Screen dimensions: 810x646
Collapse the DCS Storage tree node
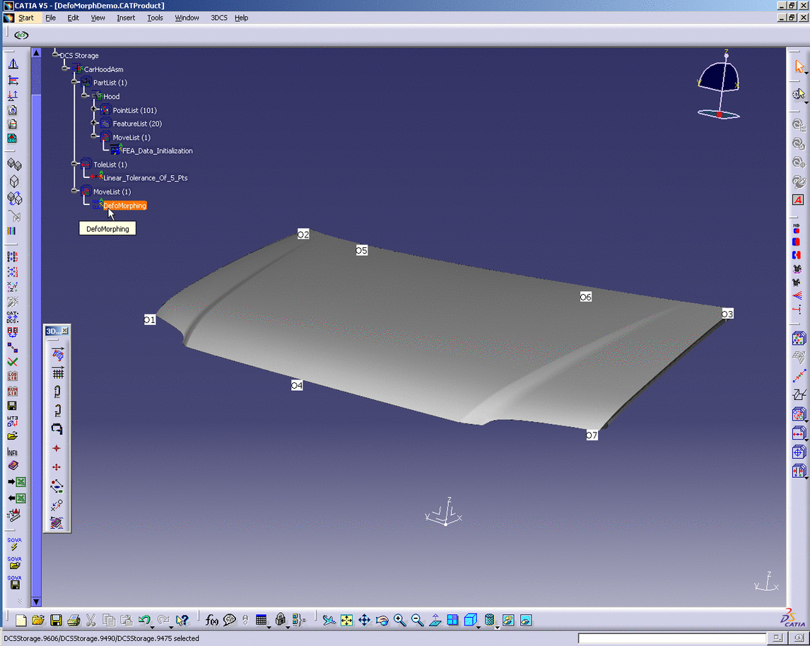point(54,54)
